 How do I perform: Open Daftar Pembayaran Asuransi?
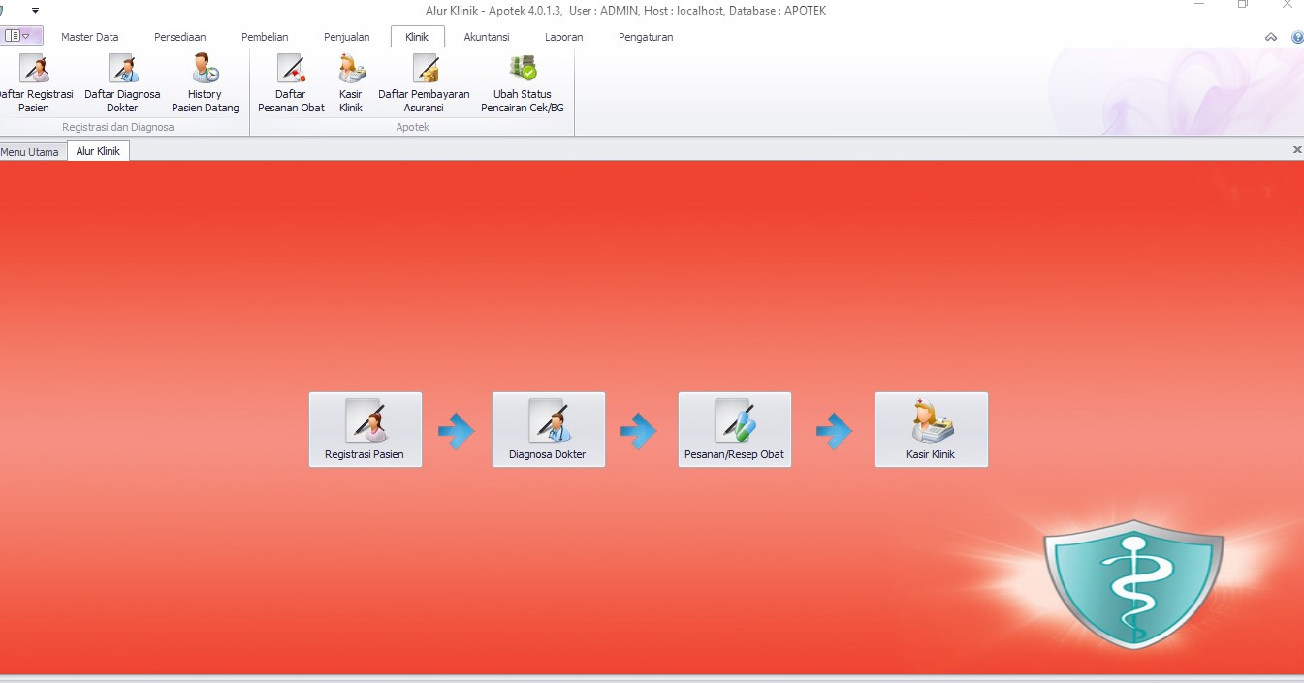(424, 83)
